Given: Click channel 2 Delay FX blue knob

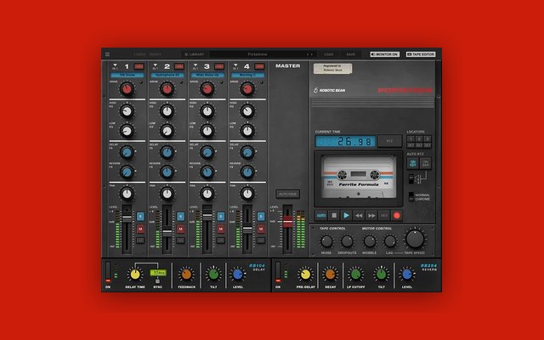Looking at the screenshot, I should point(167,153).
